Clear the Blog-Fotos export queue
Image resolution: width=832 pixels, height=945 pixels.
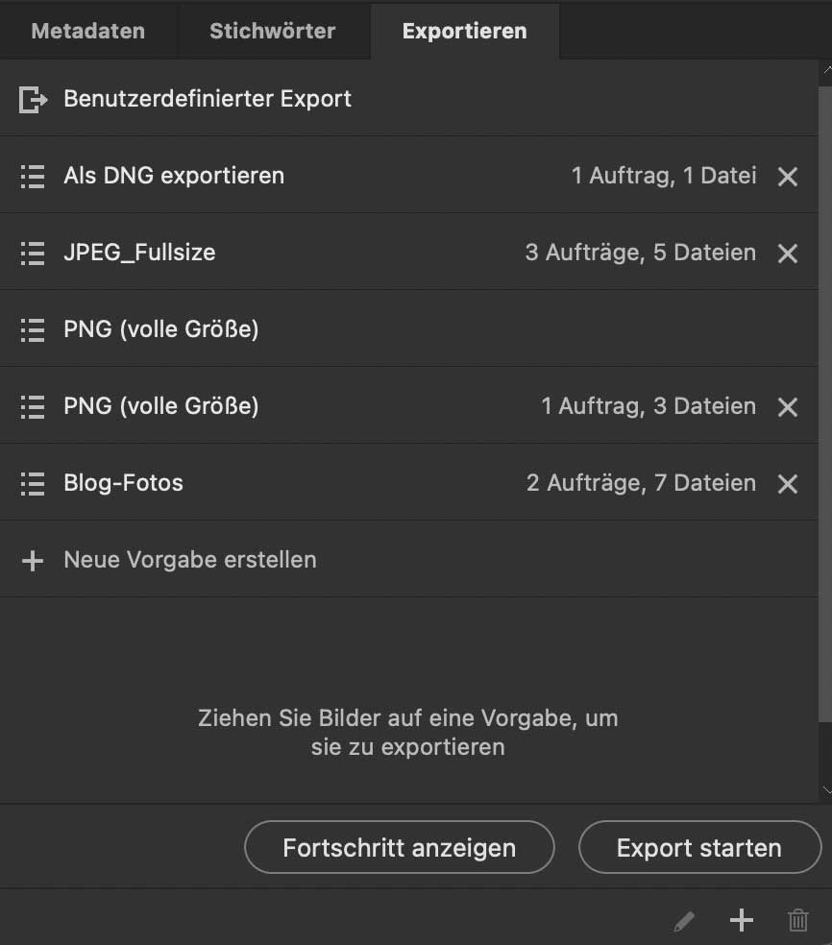tap(788, 484)
